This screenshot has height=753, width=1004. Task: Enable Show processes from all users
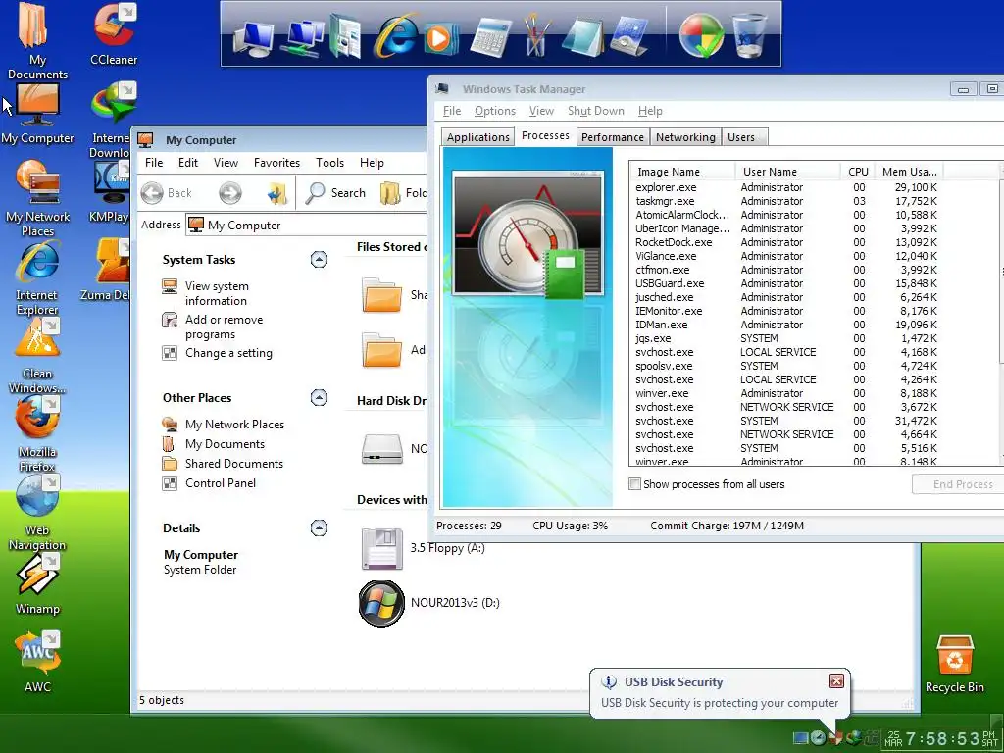coord(634,484)
